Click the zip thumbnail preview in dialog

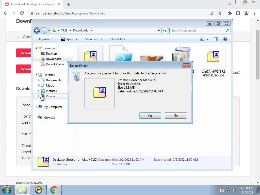tap(100, 93)
